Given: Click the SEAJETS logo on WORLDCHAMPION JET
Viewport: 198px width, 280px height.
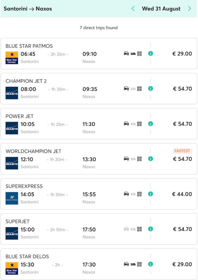Looking at the screenshot, I should 12,162.
